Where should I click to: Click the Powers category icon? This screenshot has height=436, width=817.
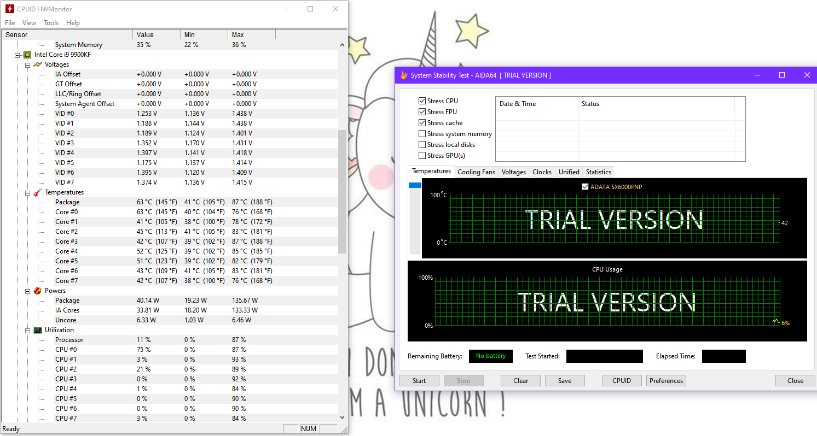coord(38,291)
